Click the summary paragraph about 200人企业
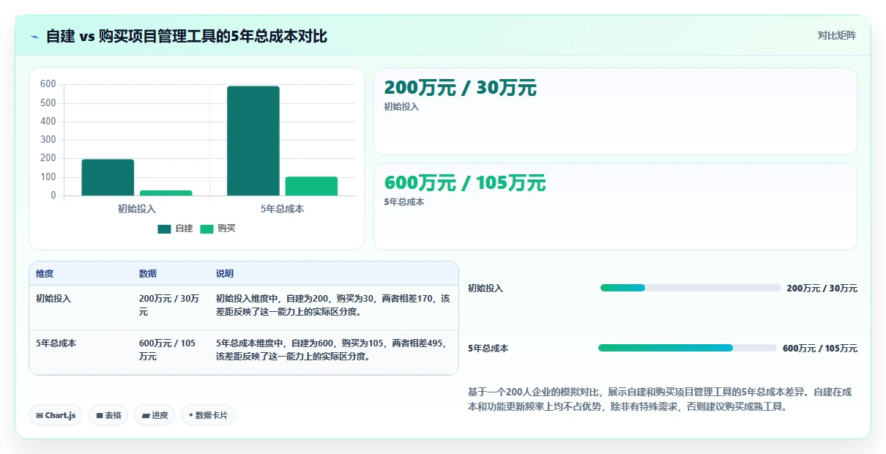 click(660, 400)
